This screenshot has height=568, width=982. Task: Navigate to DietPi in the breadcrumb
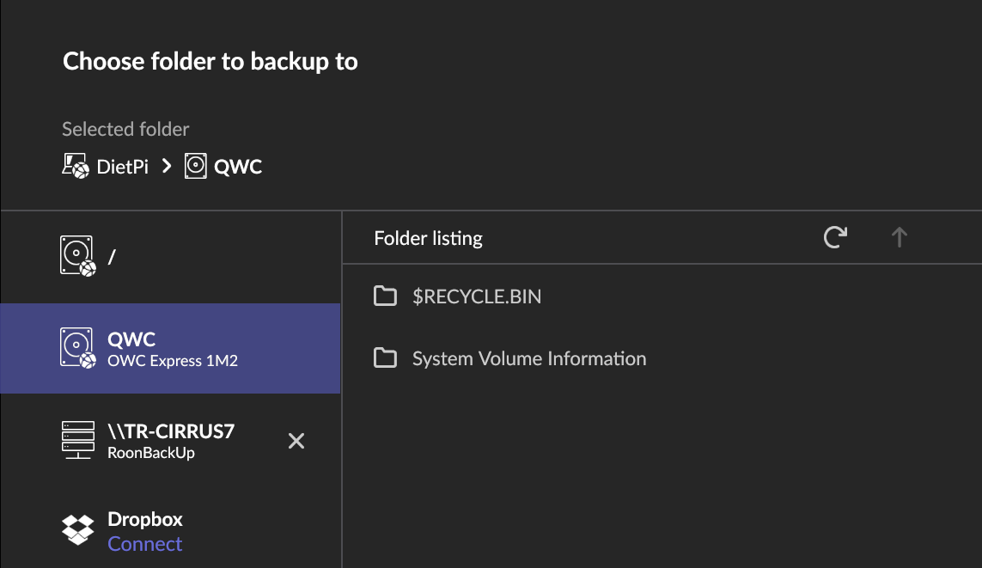point(122,166)
